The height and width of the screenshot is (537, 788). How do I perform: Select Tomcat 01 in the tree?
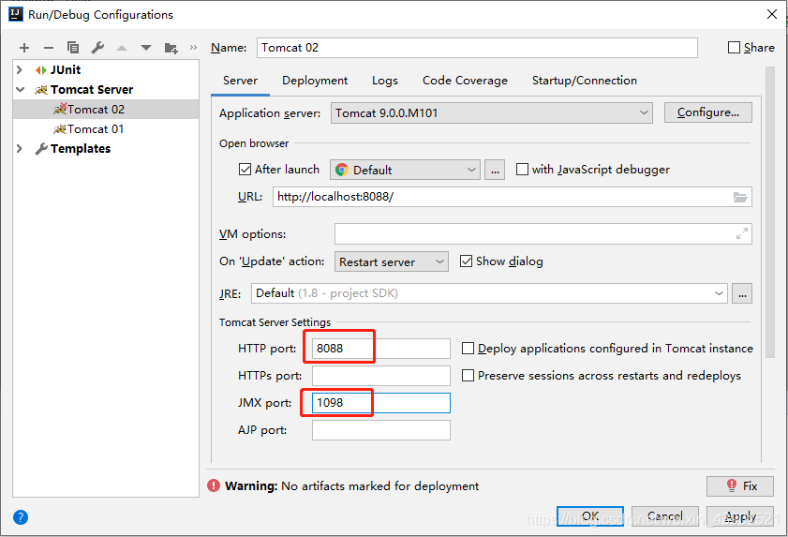coord(106,129)
